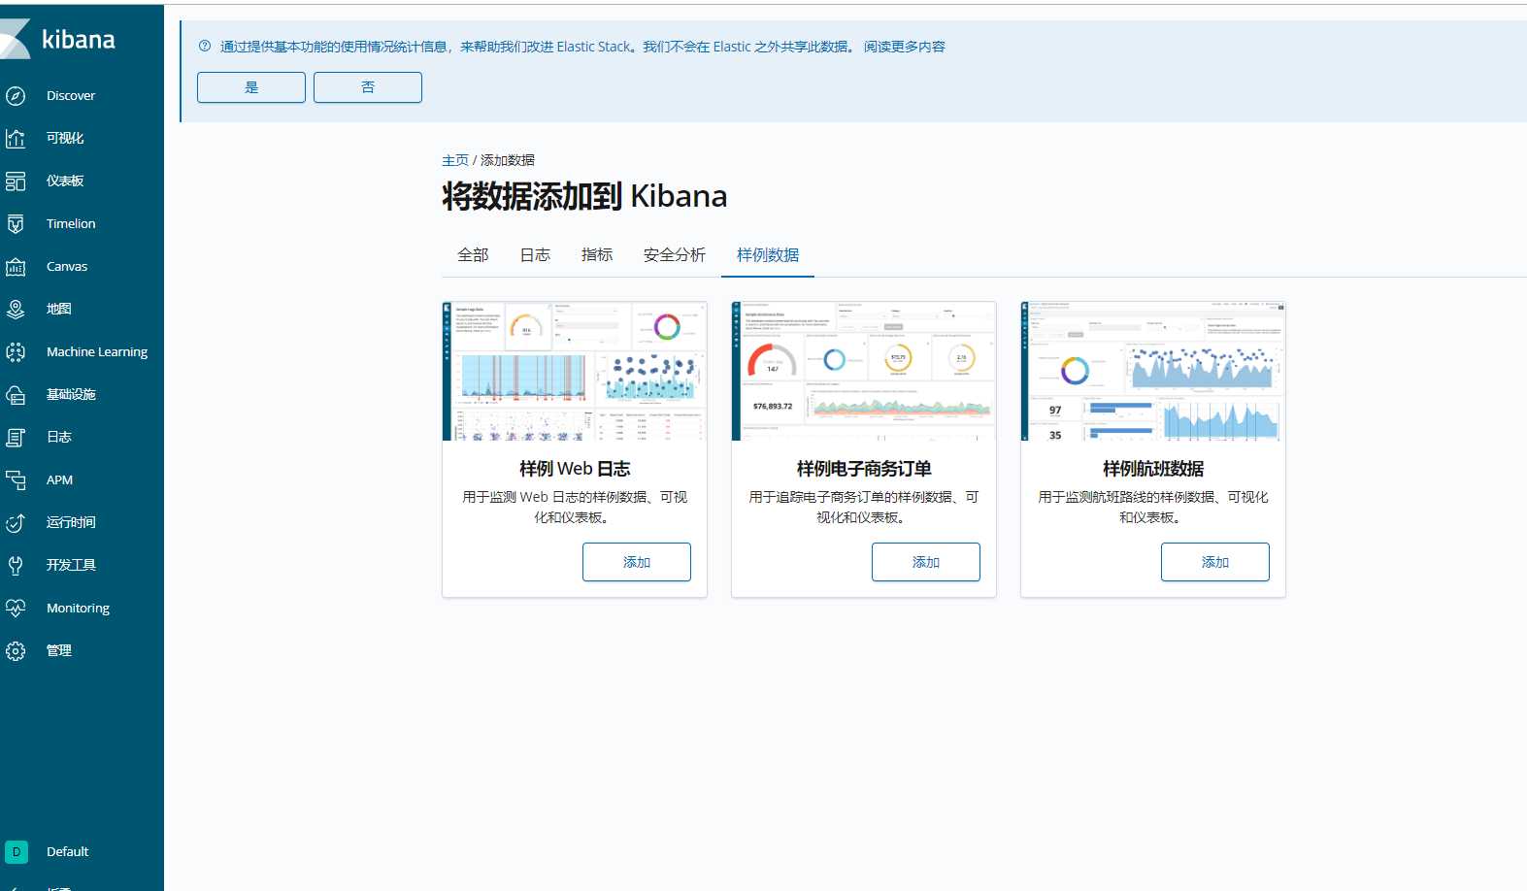Open the Monitoring heartbeat icon
1527x891 pixels.
(x=16, y=608)
